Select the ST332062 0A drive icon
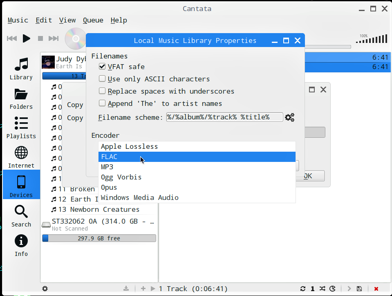This screenshot has height=296, width=392. (46, 225)
